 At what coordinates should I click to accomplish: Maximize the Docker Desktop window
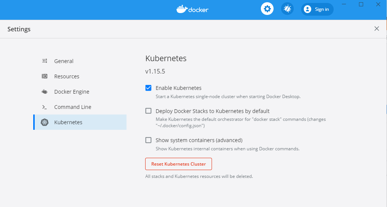(361, 4)
